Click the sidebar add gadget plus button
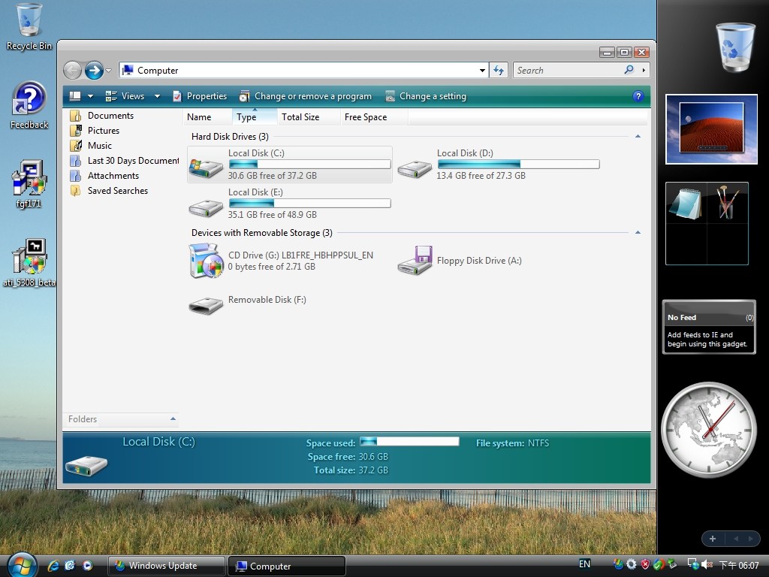Screen dimensions: 769x577 [x=713, y=538]
